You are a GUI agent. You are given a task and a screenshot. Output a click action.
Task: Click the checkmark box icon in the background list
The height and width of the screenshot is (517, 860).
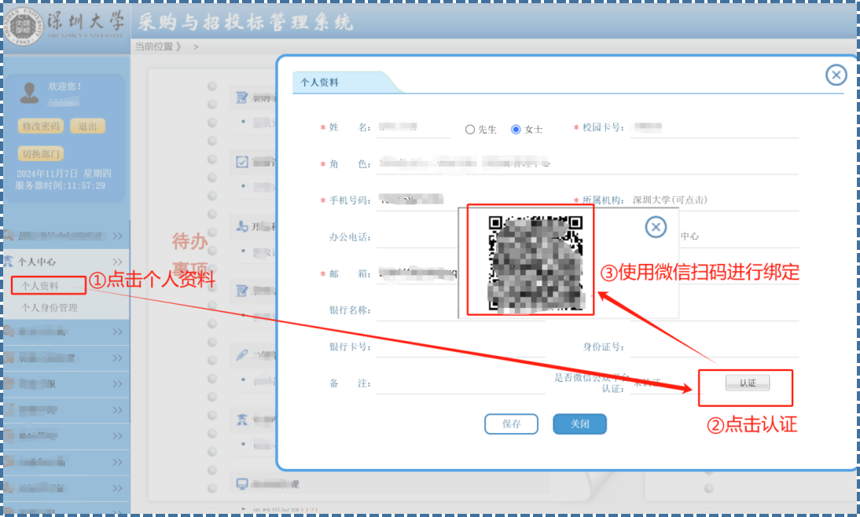[x=242, y=162]
